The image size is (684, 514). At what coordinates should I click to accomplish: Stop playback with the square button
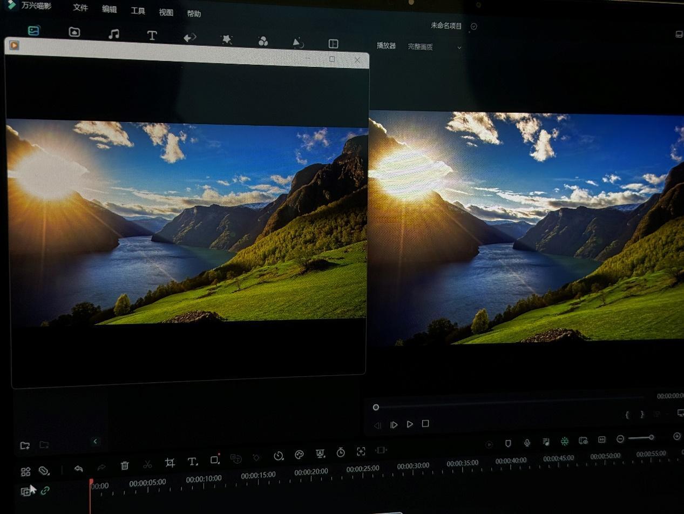pyautogui.click(x=425, y=424)
